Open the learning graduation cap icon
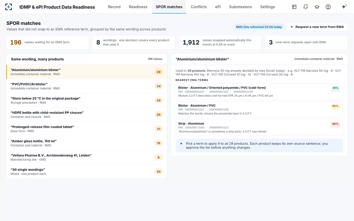This screenshot has height=221, width=354. point(317,7)
